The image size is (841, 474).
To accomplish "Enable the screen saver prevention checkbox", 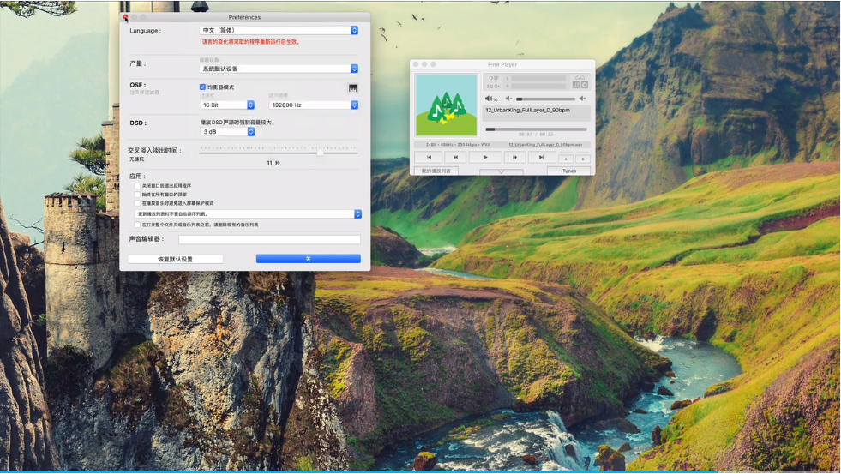I will 137,203.
